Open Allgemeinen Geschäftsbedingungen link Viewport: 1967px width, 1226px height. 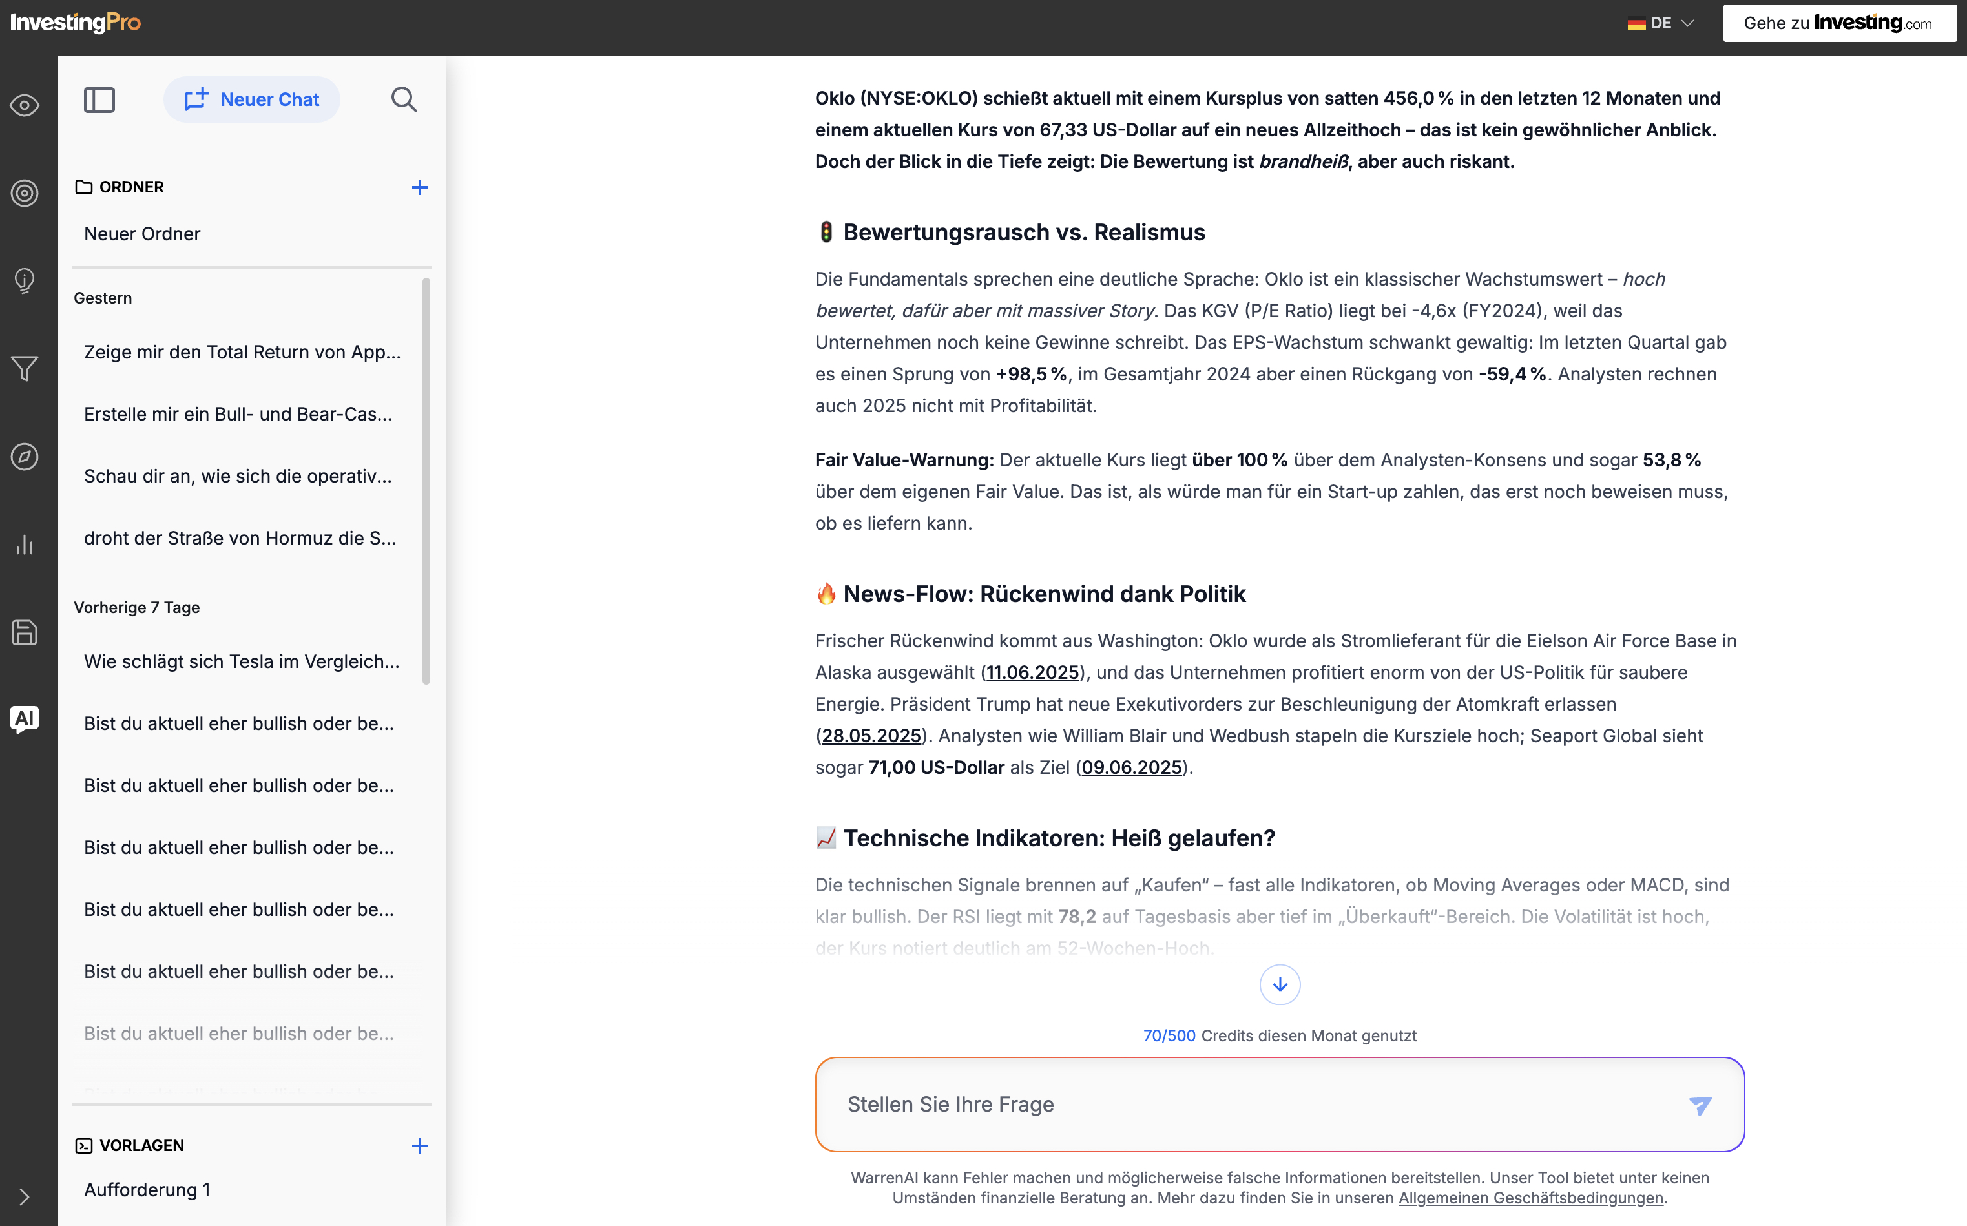click(1531, 1198)
